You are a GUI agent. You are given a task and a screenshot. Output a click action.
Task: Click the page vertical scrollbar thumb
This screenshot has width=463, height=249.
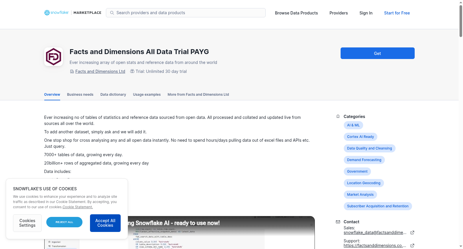(x=461, y=21)
